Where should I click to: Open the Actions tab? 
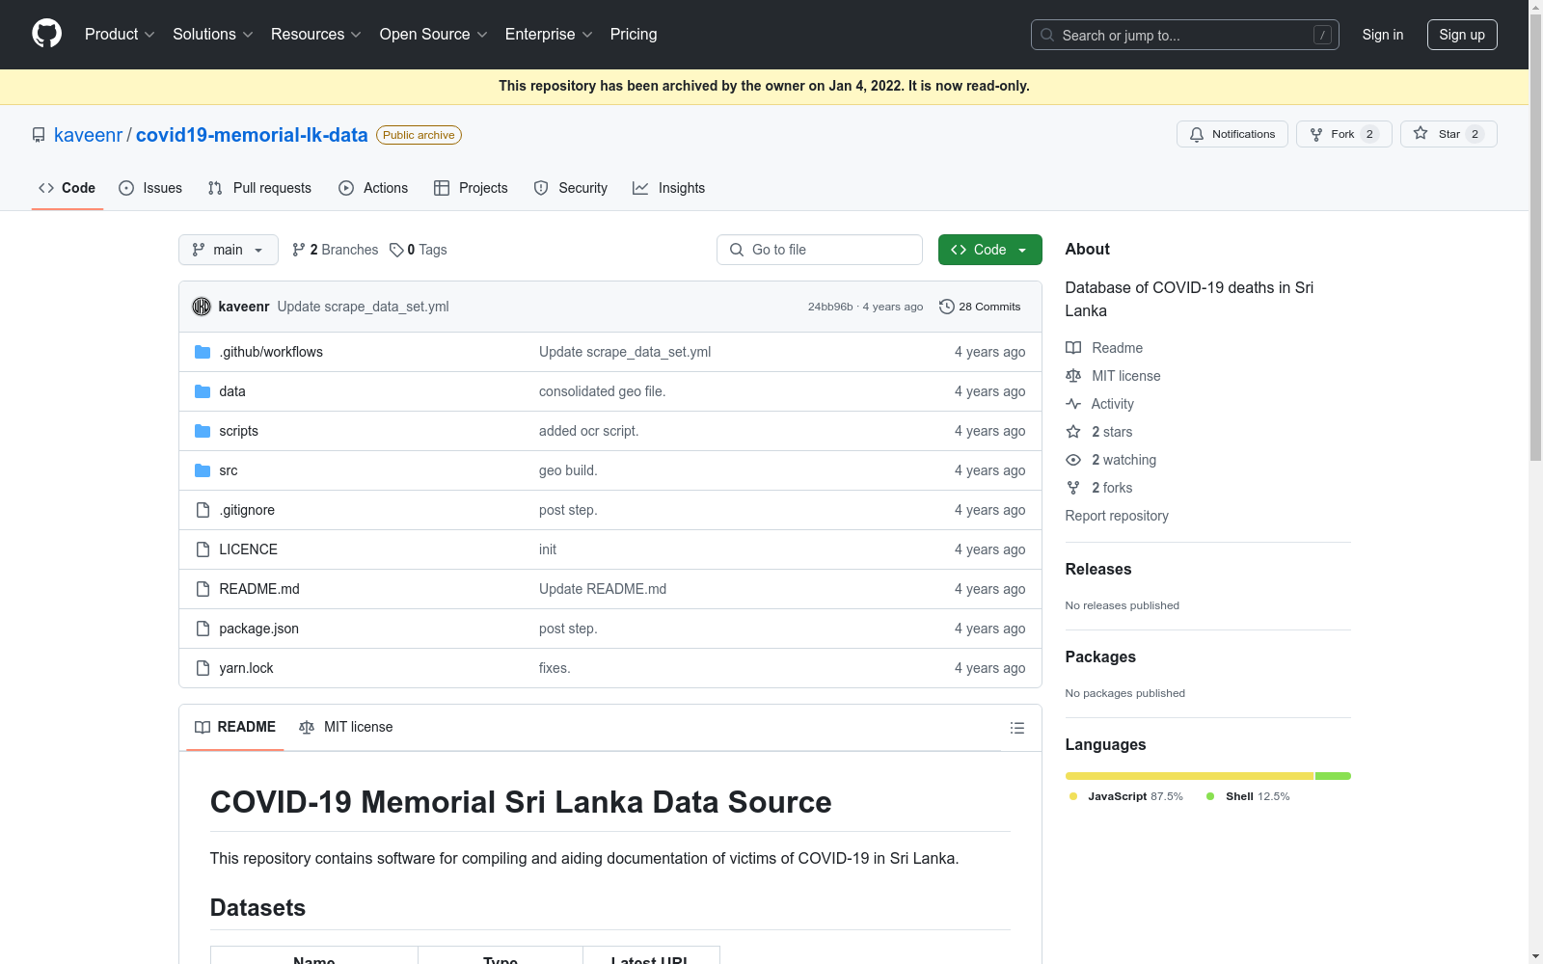click(373, 188)
